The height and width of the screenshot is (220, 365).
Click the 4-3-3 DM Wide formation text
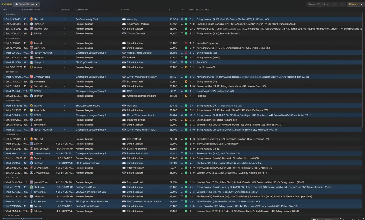tap(65, 211)
